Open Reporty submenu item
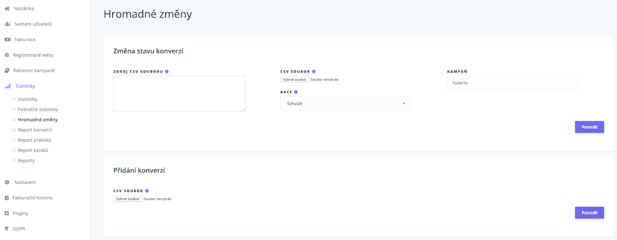The image size is (617, 240). pos(27,161)
